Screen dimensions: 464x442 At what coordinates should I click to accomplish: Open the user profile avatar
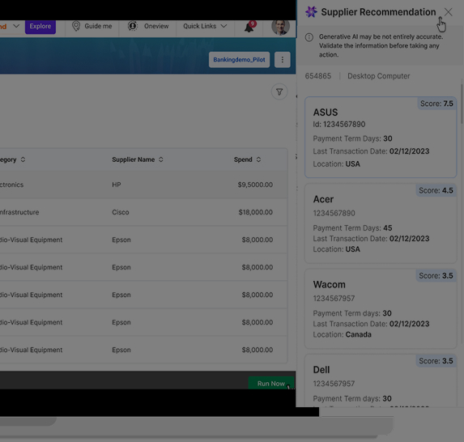pyautogui.click(x=280, y=28)
